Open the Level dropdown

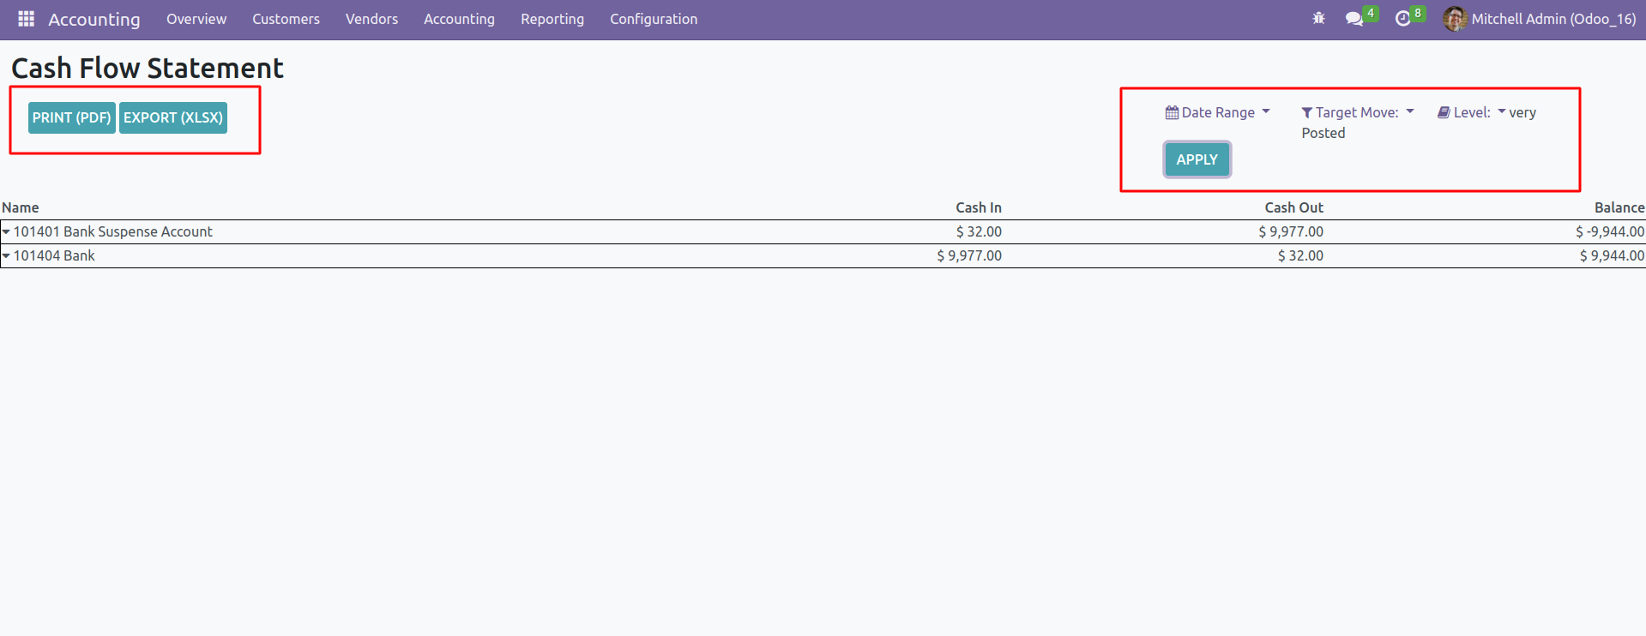pyautogui.click(x=1472, y=112)
